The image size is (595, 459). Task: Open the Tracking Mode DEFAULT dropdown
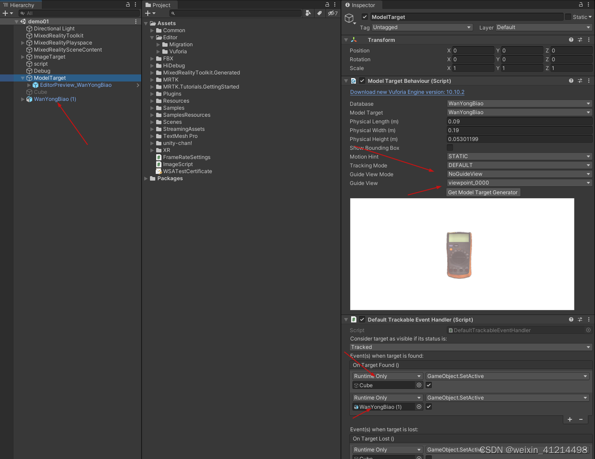pos(519,165)
